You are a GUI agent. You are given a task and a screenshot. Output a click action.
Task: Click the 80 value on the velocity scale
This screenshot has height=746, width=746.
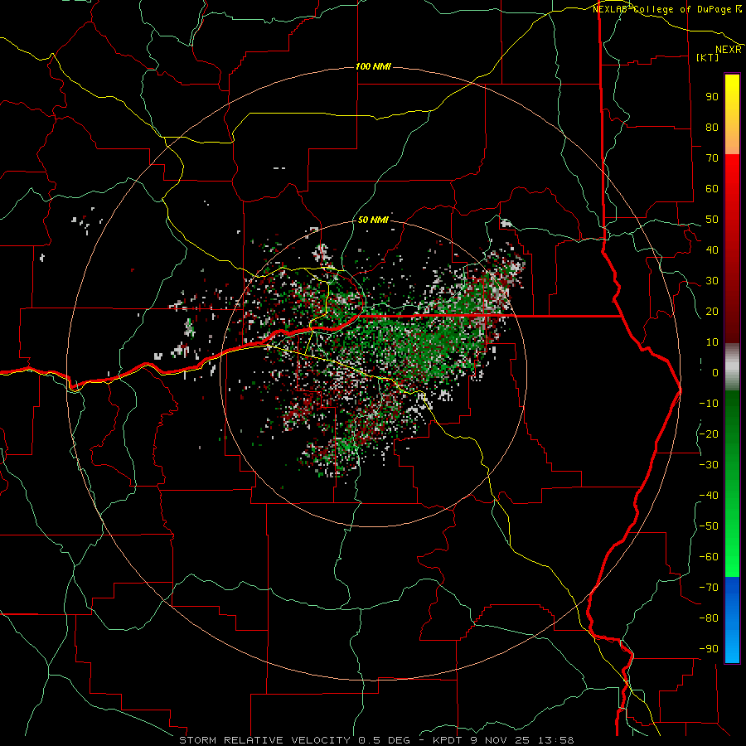712,127
